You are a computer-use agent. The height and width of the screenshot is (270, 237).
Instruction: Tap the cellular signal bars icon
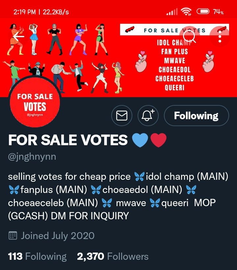click(x=172, y=12)
